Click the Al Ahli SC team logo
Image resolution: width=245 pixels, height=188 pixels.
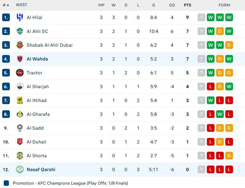pos(20,31)
